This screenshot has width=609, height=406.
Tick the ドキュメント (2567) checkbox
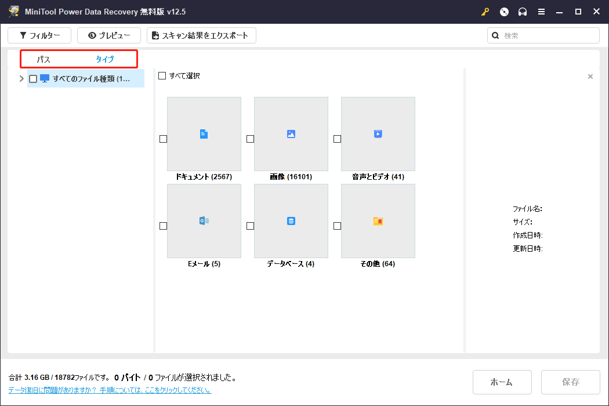click(x=163, y=139)
